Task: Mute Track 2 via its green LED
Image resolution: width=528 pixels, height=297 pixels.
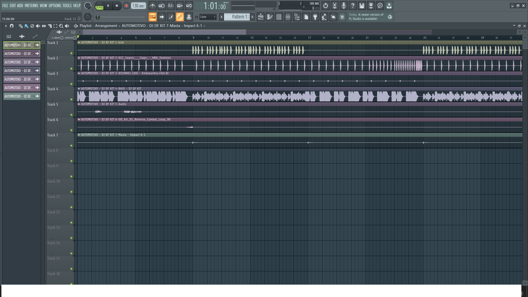Action: 71,69
